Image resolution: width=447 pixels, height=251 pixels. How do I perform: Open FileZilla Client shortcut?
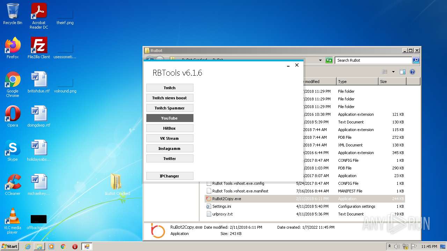(39, 48)
